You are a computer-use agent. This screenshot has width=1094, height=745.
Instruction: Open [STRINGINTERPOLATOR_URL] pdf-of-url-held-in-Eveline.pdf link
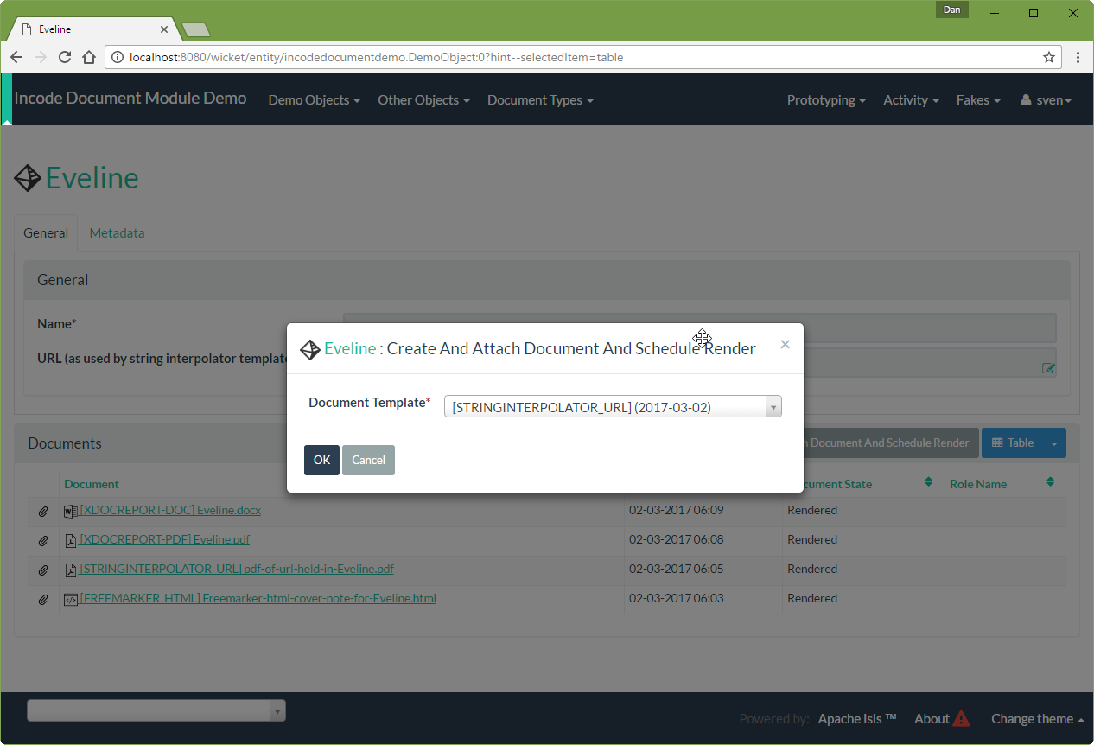tap(237, 569)
